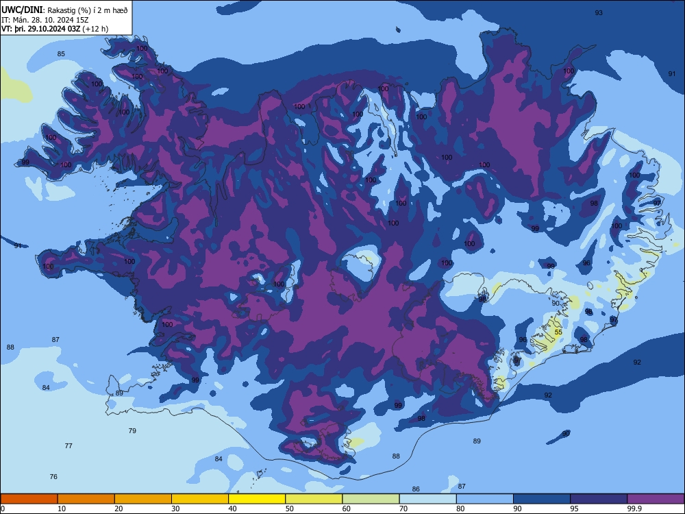Click the golden 30–40 legend color segment
Screen dimensions: 685x514
pos(200,499)
